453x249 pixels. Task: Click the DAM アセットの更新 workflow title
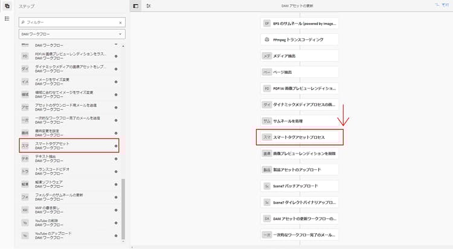tap(297, 6)
